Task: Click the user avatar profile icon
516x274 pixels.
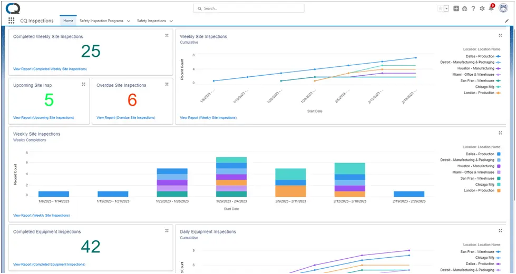Action: coord(503,8)
